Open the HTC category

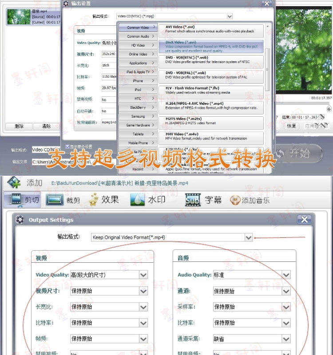pos(138,99)
